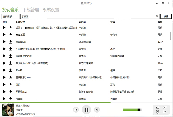The height and width of the screenshot is (117, 173).
Task: Minimize the 鱼声音乐 window
Action: click(x=157, y=3)
